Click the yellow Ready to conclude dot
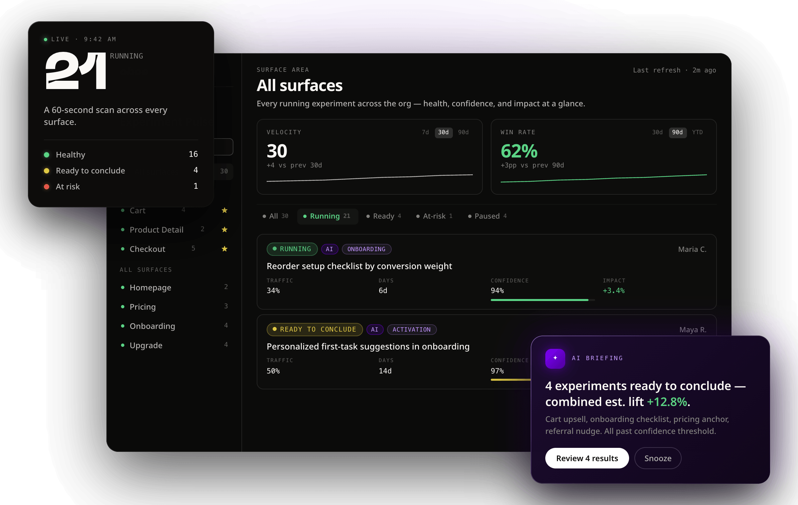 pyautogui.click(x=47, y=171)
